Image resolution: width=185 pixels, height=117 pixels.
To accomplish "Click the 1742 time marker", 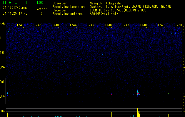I will (x=38, y=25).
